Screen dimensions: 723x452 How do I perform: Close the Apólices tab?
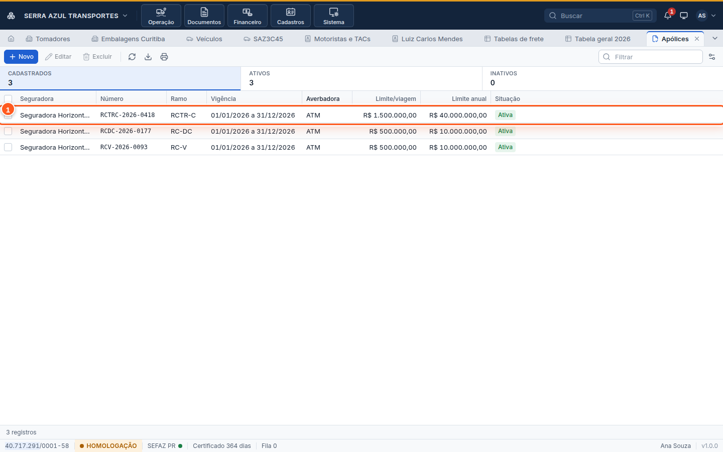point(697,39)
